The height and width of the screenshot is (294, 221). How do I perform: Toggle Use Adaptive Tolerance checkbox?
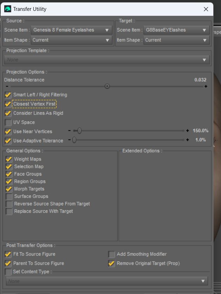[x=8, y=141]
